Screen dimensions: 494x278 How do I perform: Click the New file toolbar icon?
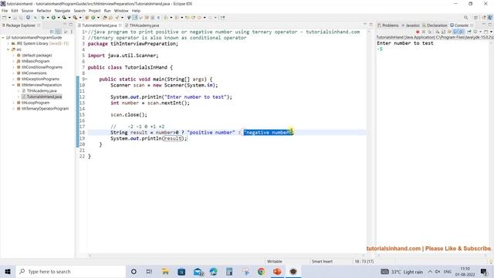click(x=5, y=18)
